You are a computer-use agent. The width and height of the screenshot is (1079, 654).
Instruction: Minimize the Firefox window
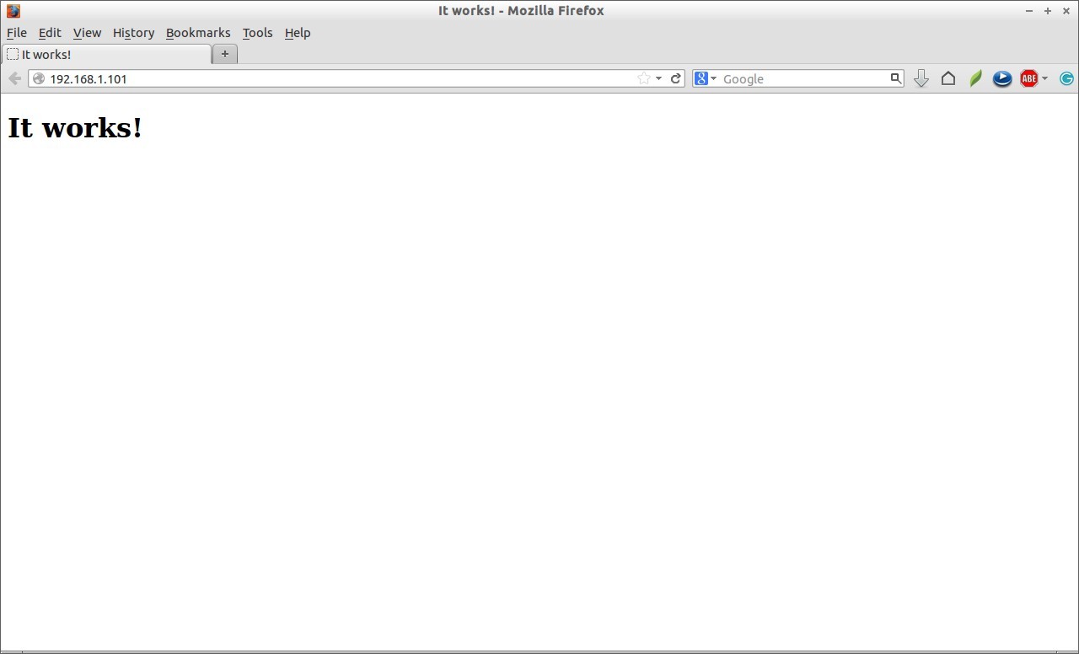1029,11
